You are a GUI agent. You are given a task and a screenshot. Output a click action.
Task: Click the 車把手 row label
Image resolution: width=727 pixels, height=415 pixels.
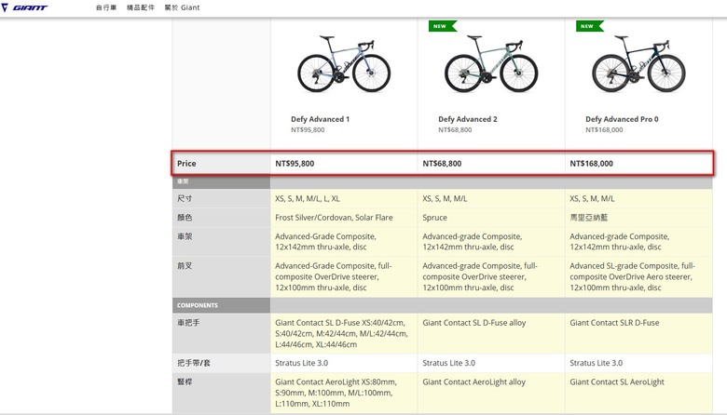pyautogui.click(x=188, y=323)
